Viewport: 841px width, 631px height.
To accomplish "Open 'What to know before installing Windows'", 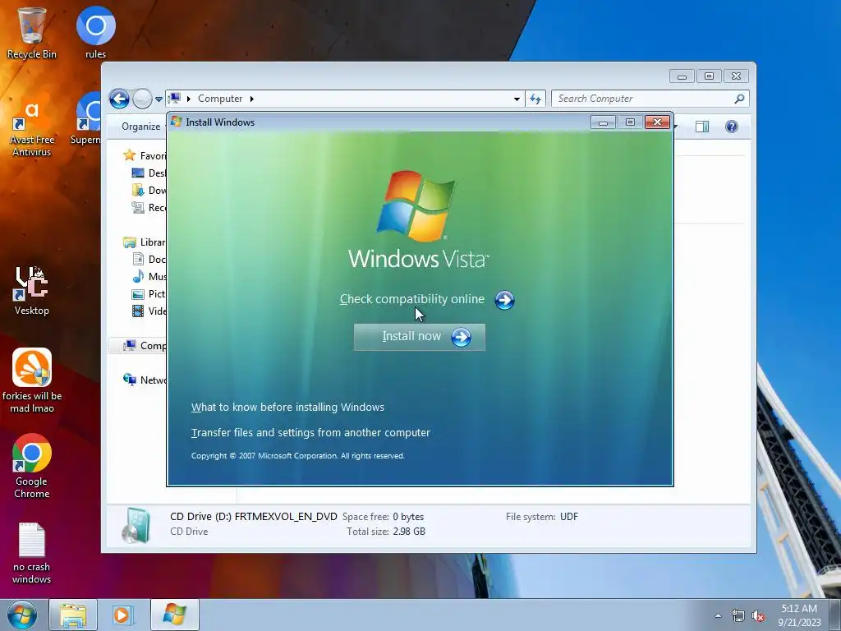I will pos(287,408).
